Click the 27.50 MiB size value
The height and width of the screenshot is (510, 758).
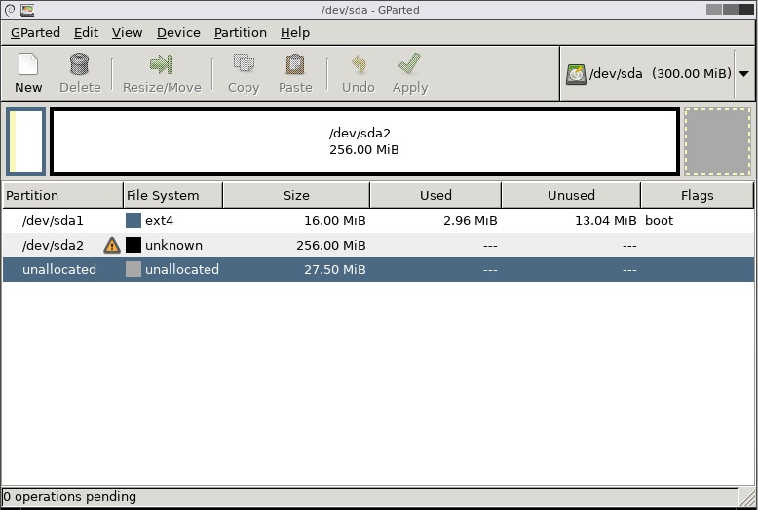tap(334, 269)
